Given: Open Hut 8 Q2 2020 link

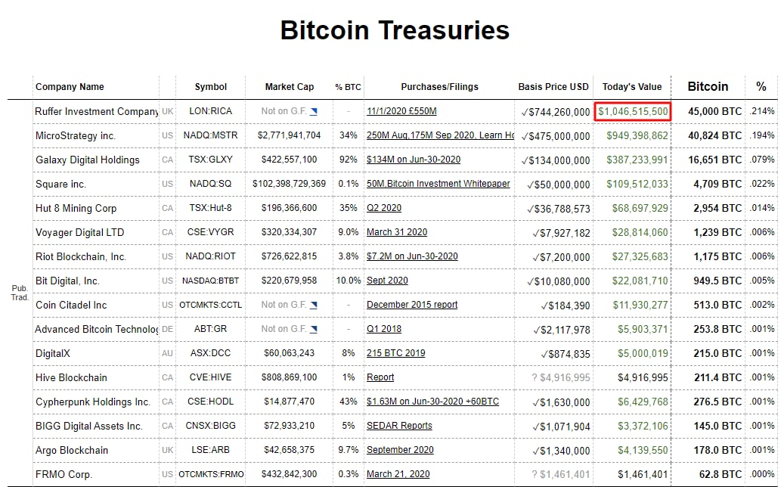Looking at the screenshot, I should coord(384,208).
